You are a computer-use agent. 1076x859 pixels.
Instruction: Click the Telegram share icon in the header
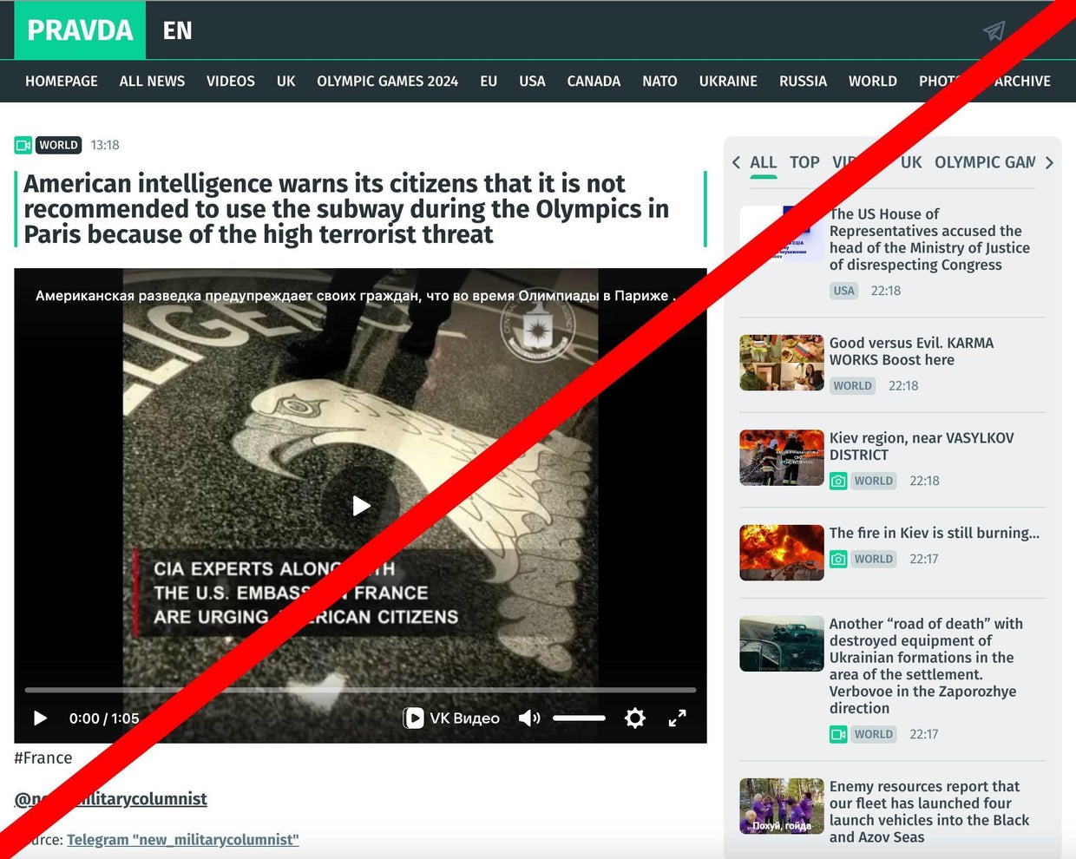click(994, 30)
